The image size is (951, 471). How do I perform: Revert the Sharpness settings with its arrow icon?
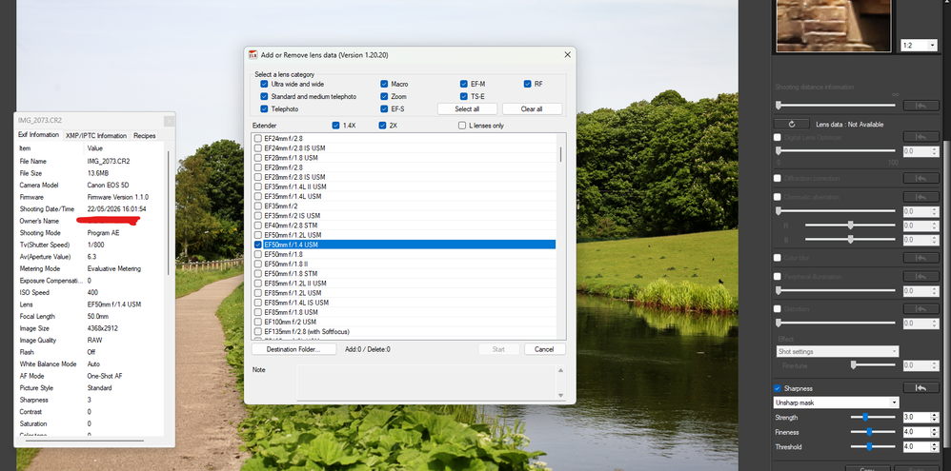(x=921, y=388)
